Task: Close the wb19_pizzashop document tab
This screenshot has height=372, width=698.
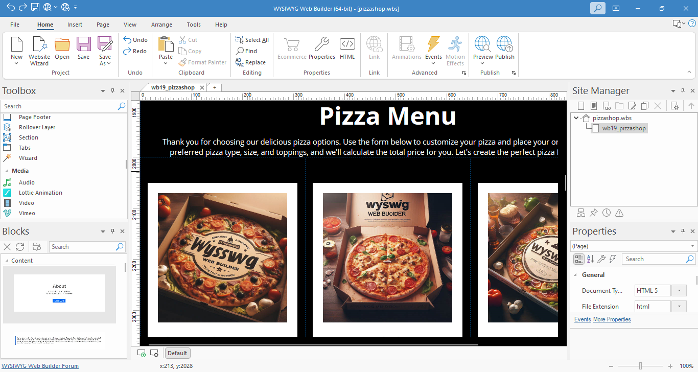Action: (202, 87)
